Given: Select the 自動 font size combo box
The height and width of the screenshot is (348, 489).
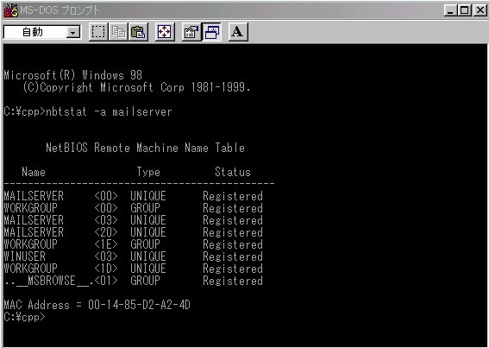Looking at the screenshot, I should [x=42, y=32].
